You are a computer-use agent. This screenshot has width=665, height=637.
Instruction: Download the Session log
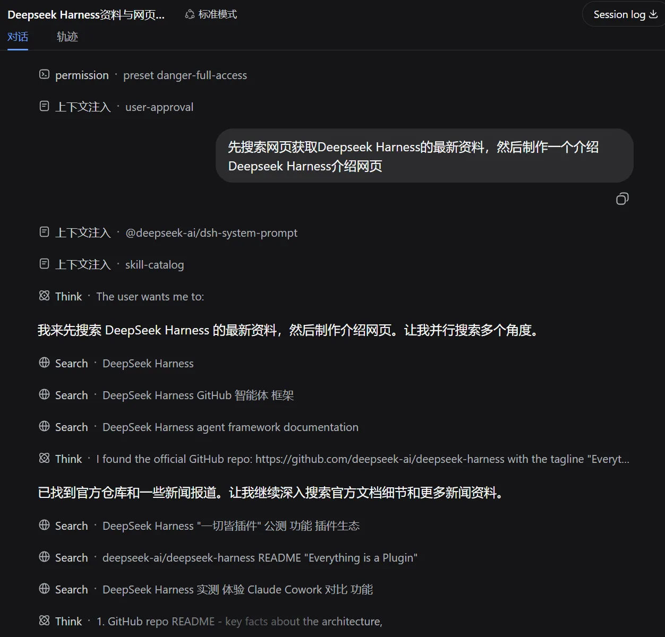coord(625,14)
